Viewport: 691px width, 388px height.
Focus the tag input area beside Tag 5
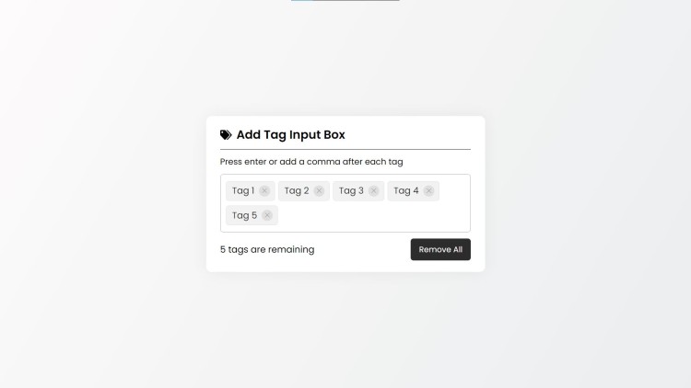[369, 216]
